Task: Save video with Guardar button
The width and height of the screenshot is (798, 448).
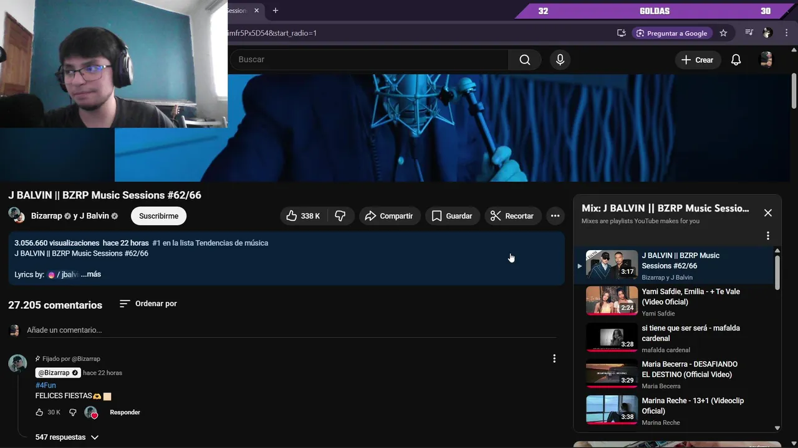Action: point(453,216)
